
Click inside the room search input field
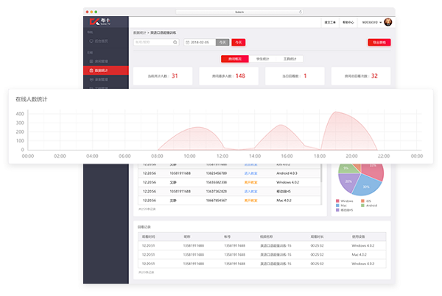(x=152, y=43)
